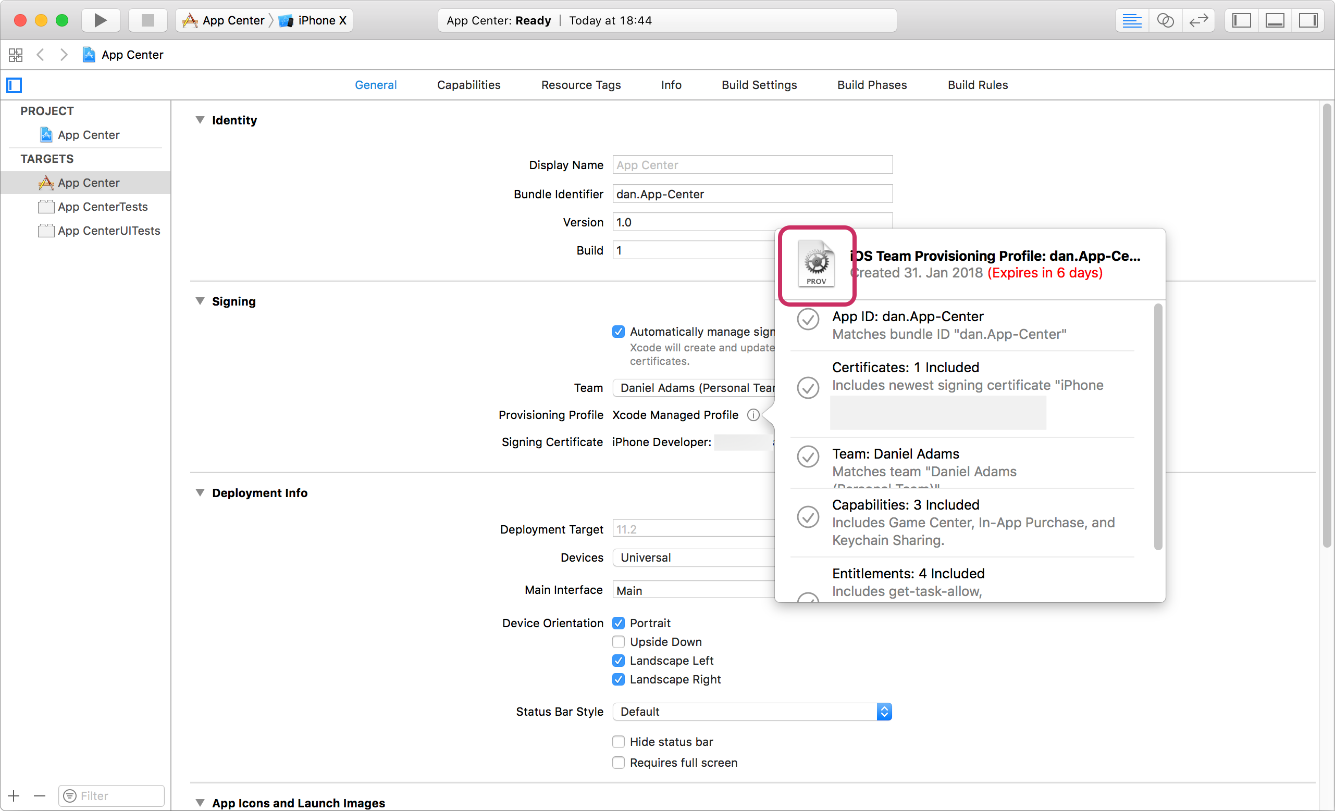Click the App Center jump bar file icon

pos(89,55)
